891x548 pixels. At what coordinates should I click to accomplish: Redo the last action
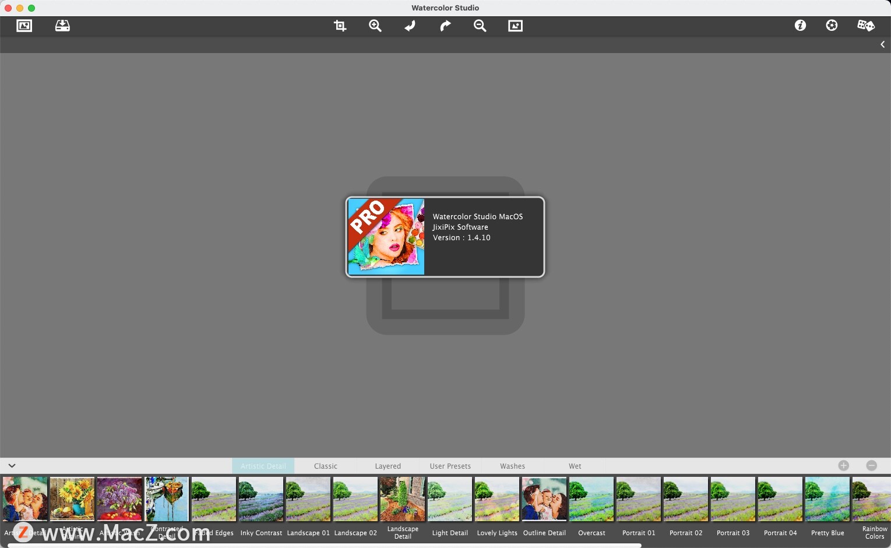pyautogui.click(x=445, y=26)
